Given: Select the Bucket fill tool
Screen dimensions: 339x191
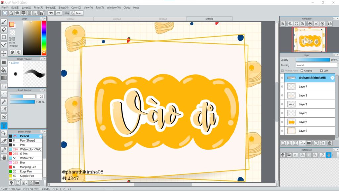Looking at the screenshot, I should pos(4,70).
